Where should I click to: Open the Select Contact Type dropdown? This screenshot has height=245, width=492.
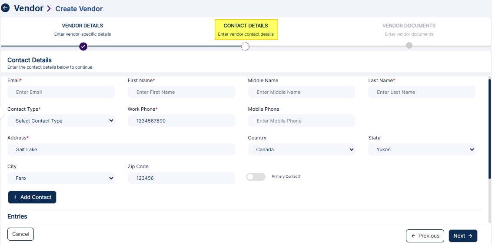(61, 121)
